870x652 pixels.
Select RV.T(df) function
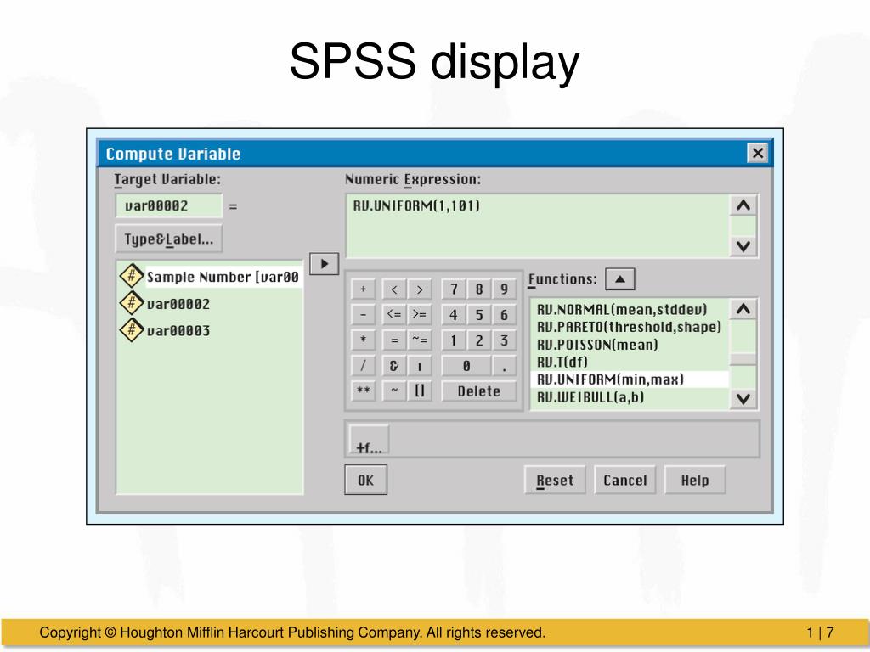tap(562, 362)
